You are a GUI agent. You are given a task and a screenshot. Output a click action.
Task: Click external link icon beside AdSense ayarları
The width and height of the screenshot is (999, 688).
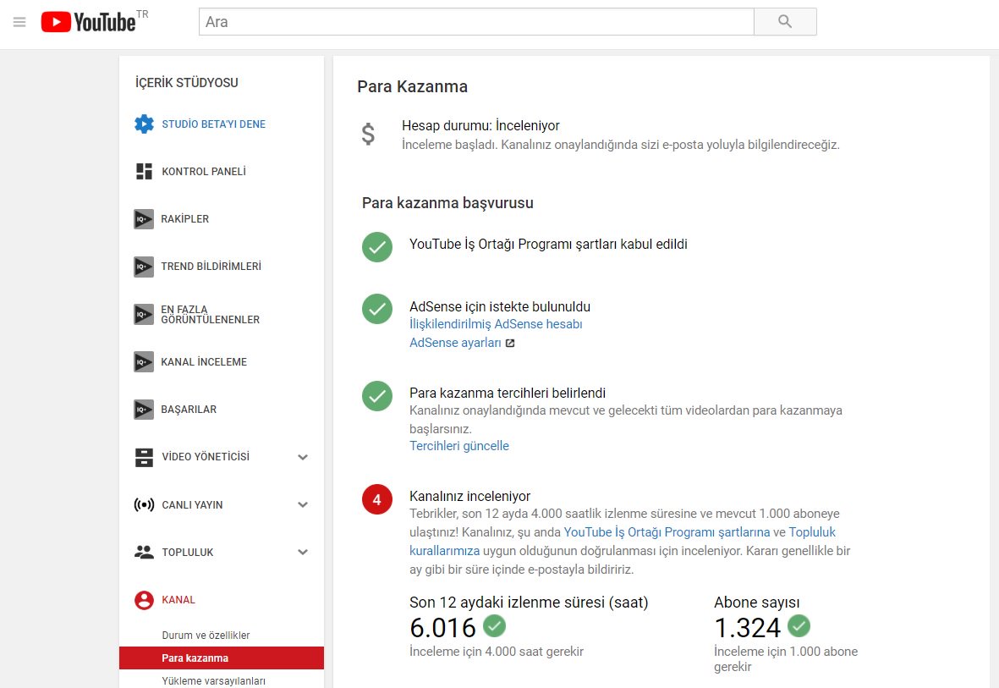pyautogui.click(x=510, y=343)
